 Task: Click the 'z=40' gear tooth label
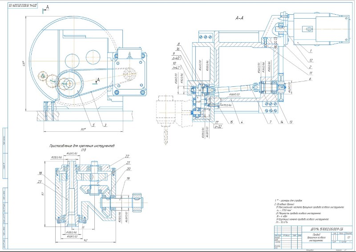coord(176,58)
